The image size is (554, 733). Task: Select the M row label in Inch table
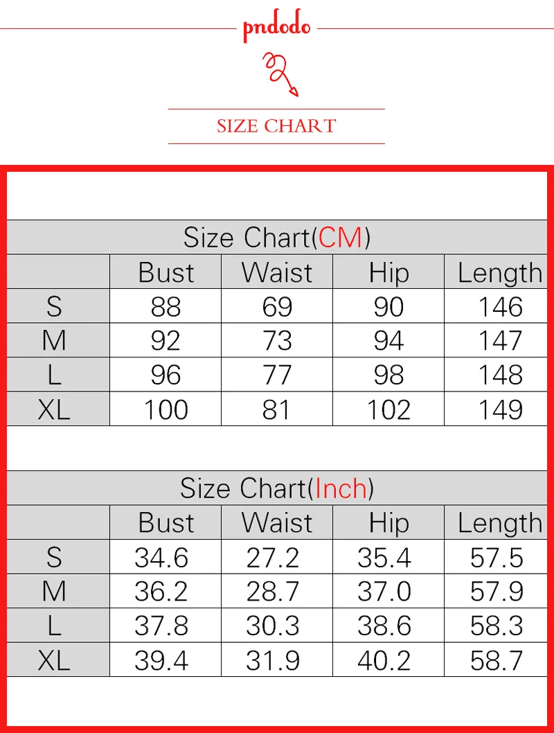pyautogui.click(x=54, y=591)
